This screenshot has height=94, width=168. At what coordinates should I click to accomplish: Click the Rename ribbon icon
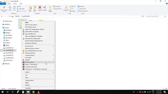tap(44, 8)
